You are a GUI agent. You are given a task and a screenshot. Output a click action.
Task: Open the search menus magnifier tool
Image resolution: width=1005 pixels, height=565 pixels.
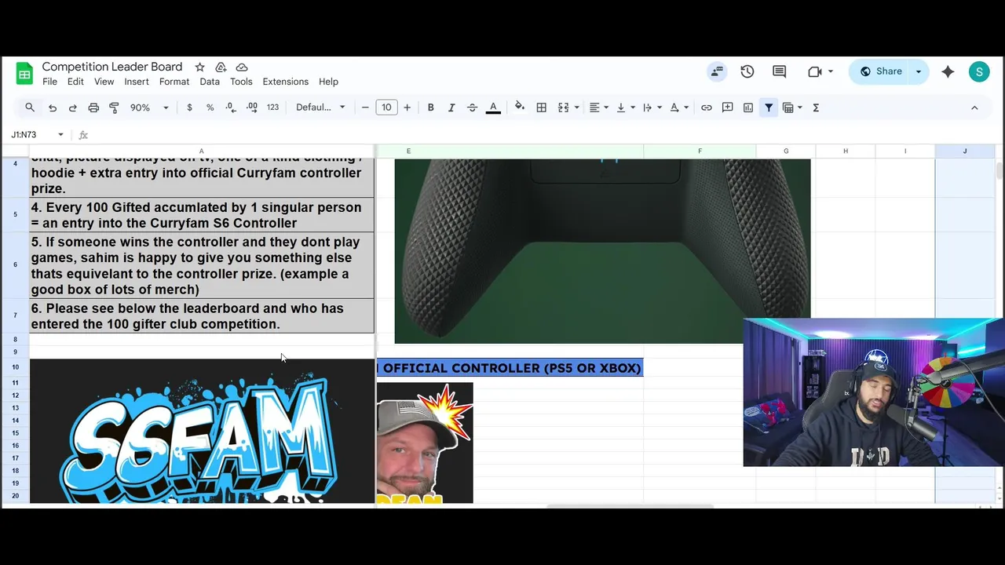30,108
